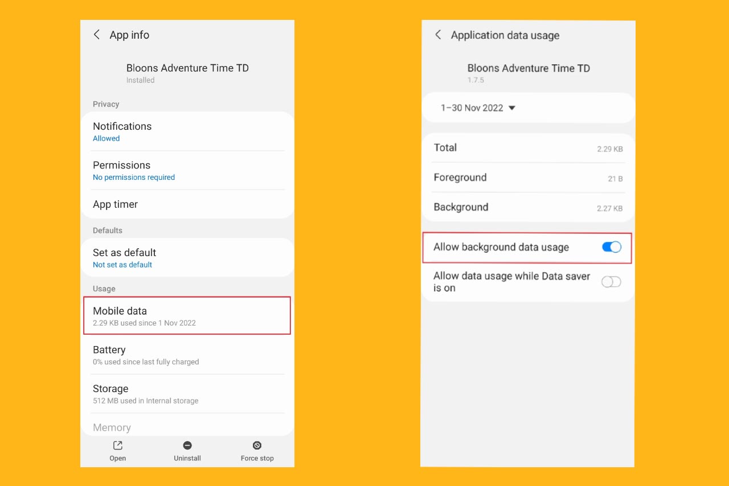
Task: Enable data usage while Data saver is on
Action: tap(611, 282)
